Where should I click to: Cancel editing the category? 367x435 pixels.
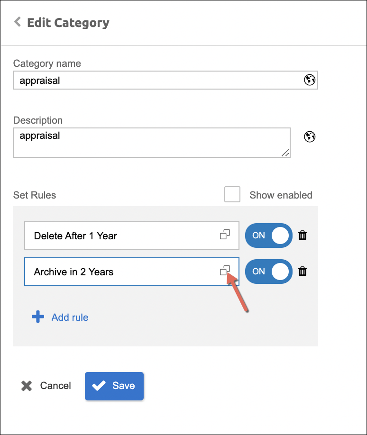click(55, 386)
